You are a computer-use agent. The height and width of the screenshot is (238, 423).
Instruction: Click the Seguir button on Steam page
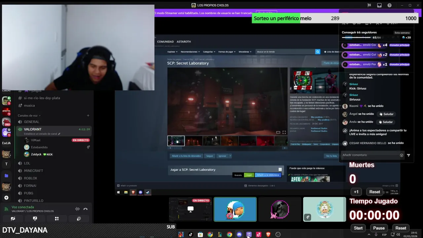tap(210, 156)
